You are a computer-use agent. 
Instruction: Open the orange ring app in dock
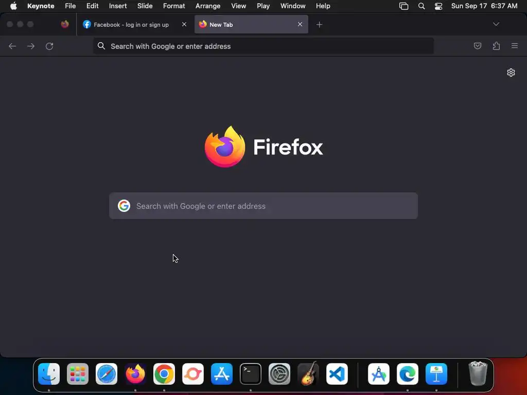point(193,374)
